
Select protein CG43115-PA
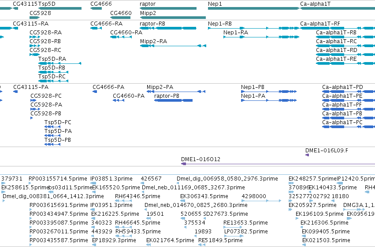point(31,87)
